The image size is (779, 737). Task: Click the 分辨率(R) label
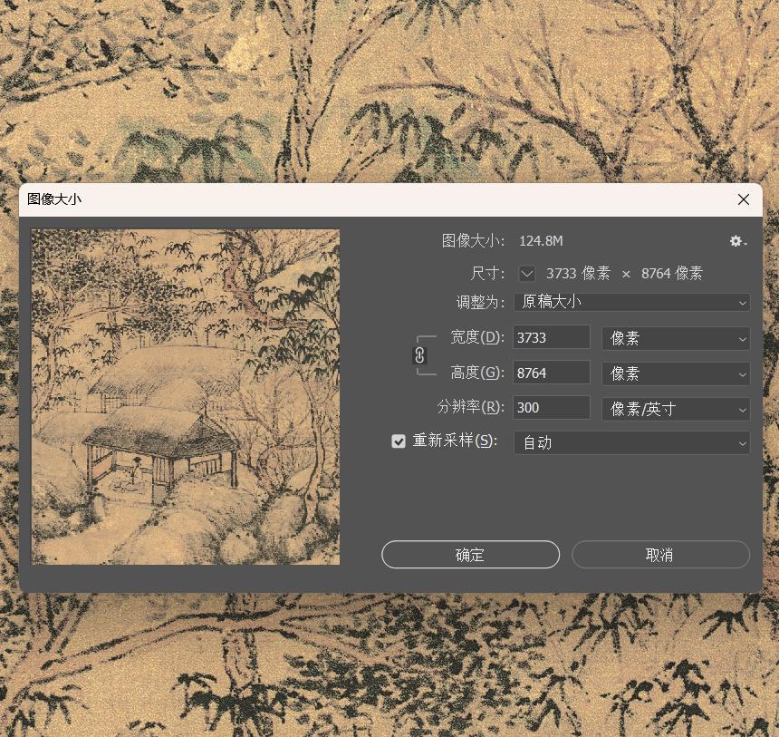470,407
